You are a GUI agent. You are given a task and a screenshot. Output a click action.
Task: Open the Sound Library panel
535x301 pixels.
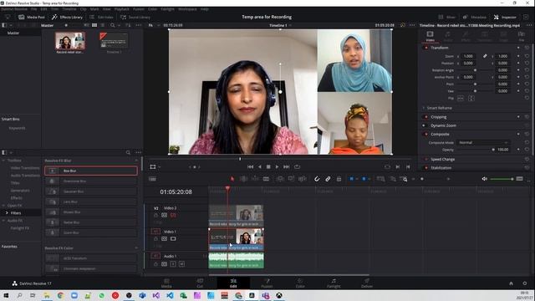(x=135, y=17)
